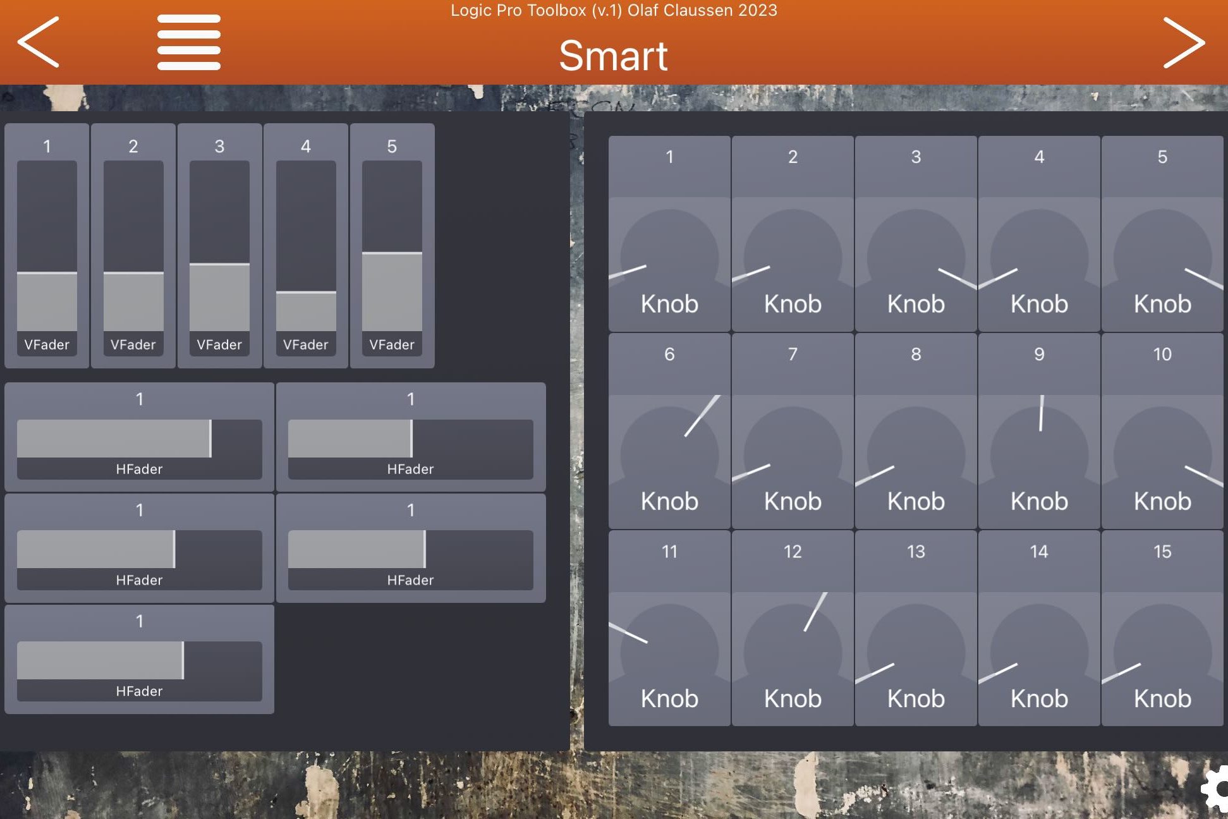
Task: Click VFader 5 level handle
Action: [x=392, y=253]
